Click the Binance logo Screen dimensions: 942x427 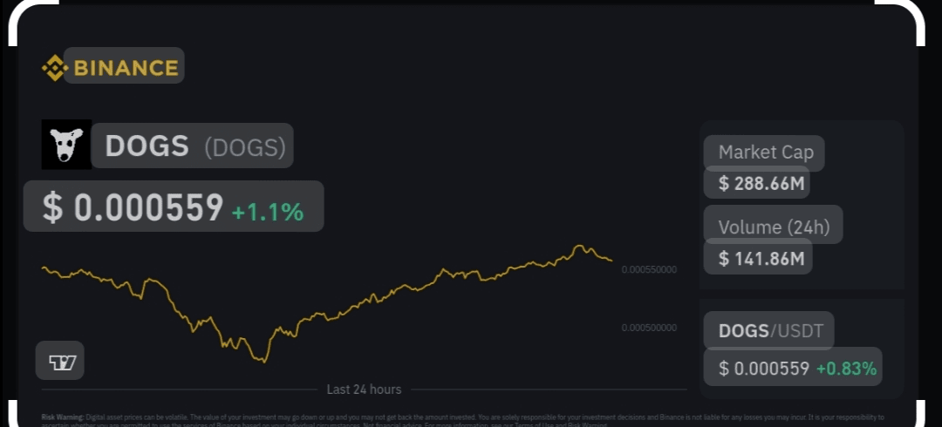click(x=112, y=67)
